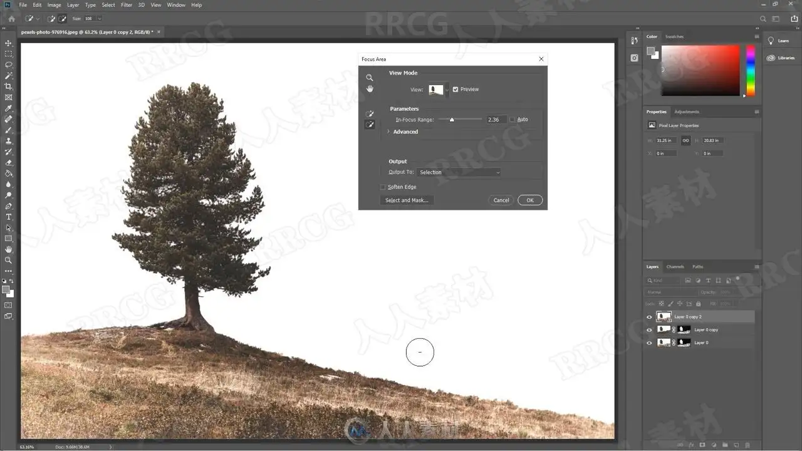
Task: Choose Focus Area Add tool in dialog
Action: (x=370, y=113)
